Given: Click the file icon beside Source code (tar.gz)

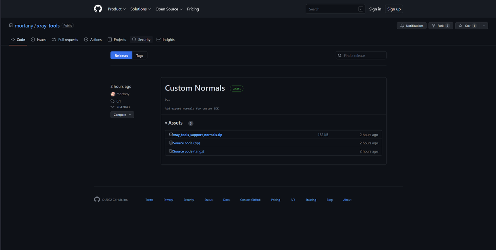Looking at the screenshot, I should pyautogui.click(x=171, y=151).
